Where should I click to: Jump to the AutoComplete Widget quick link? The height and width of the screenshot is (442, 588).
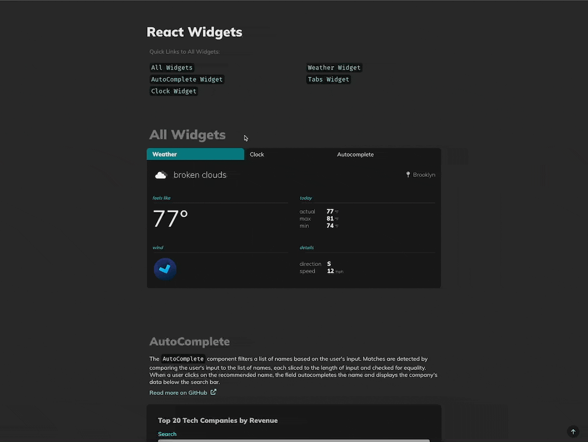coord(187,79)
